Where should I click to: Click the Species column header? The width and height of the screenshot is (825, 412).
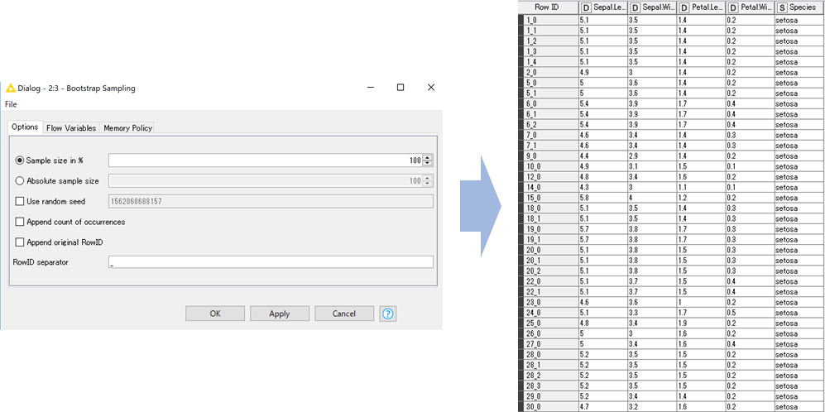[799, 8]
